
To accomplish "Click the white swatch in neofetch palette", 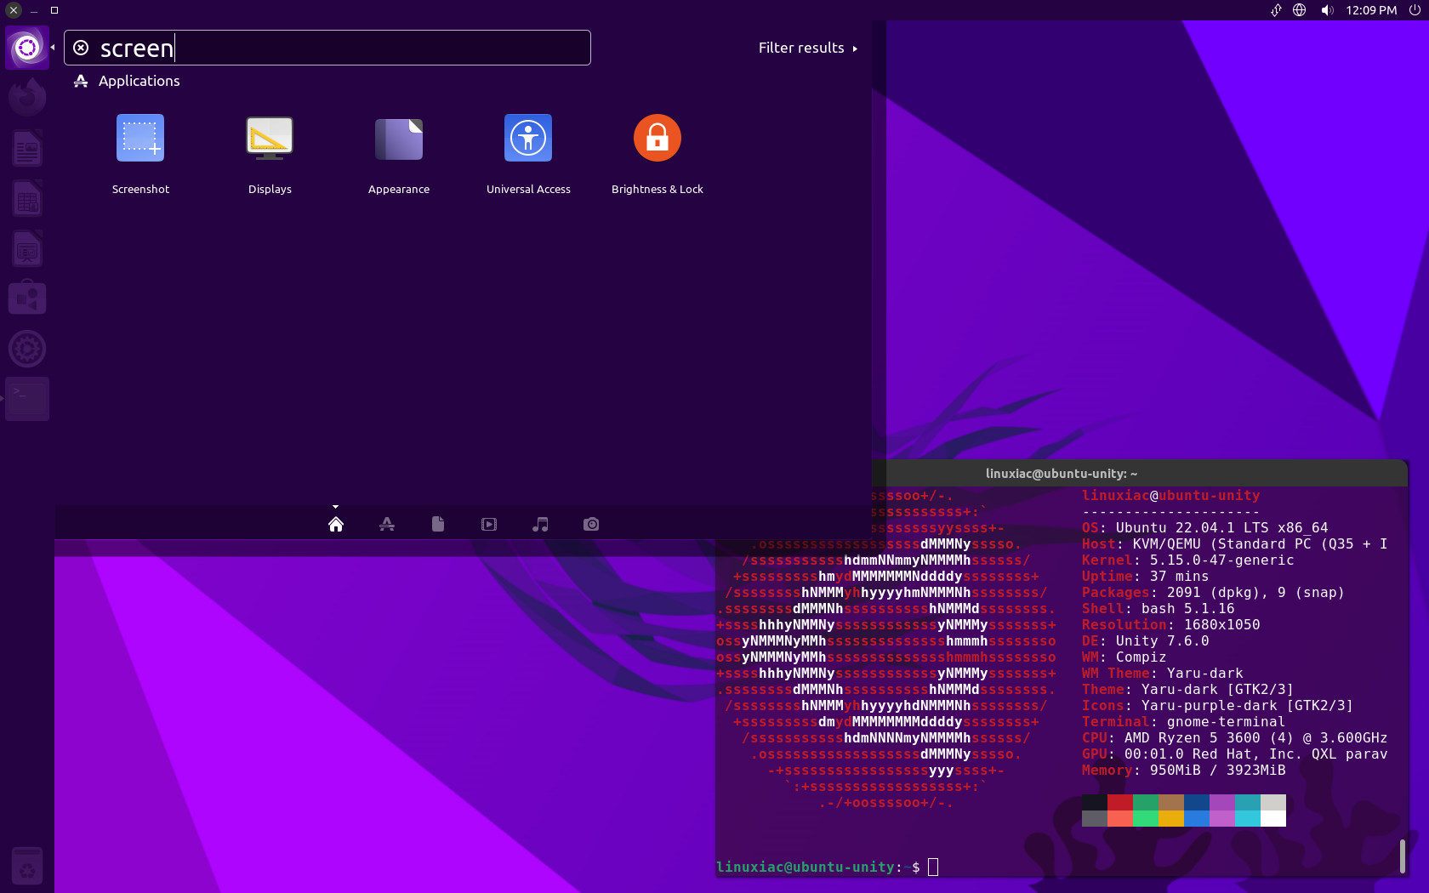I will (1273, 818).
